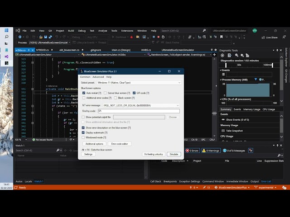Reset diagnostics timeline view icon
The image size is (290, 217).
click(247, 55)
